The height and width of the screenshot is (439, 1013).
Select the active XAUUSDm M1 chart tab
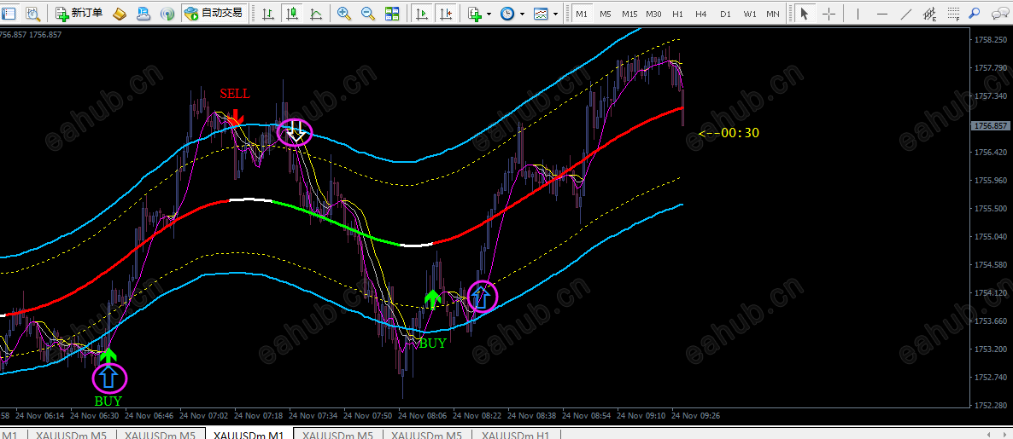pos(249,435)
